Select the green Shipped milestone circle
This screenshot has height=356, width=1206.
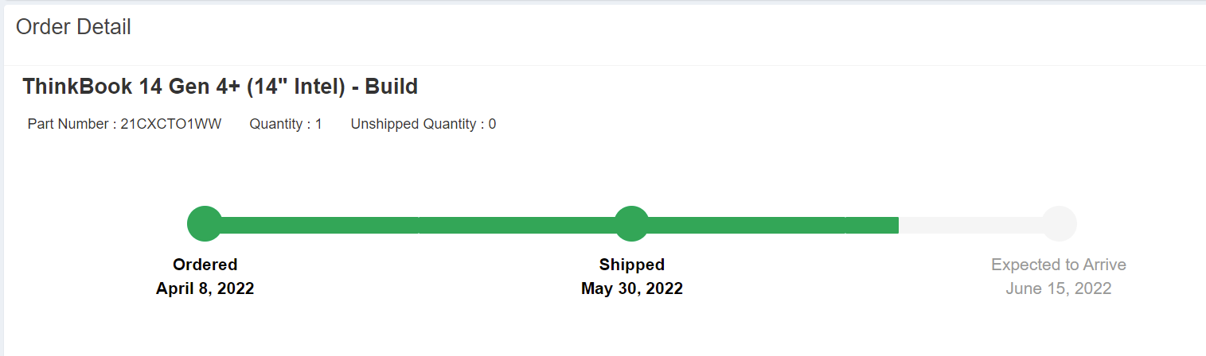pos(632,223)
